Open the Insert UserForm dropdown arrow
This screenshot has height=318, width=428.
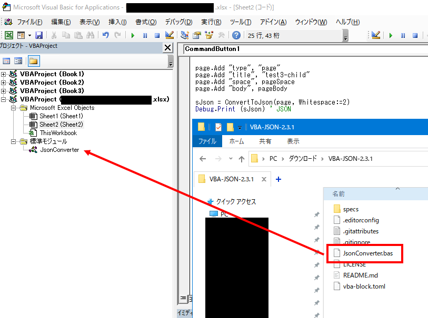(29, 35)
